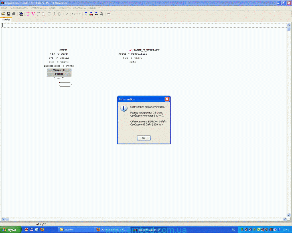
Task: Open the пуск Start button
Action: [11, 230]
